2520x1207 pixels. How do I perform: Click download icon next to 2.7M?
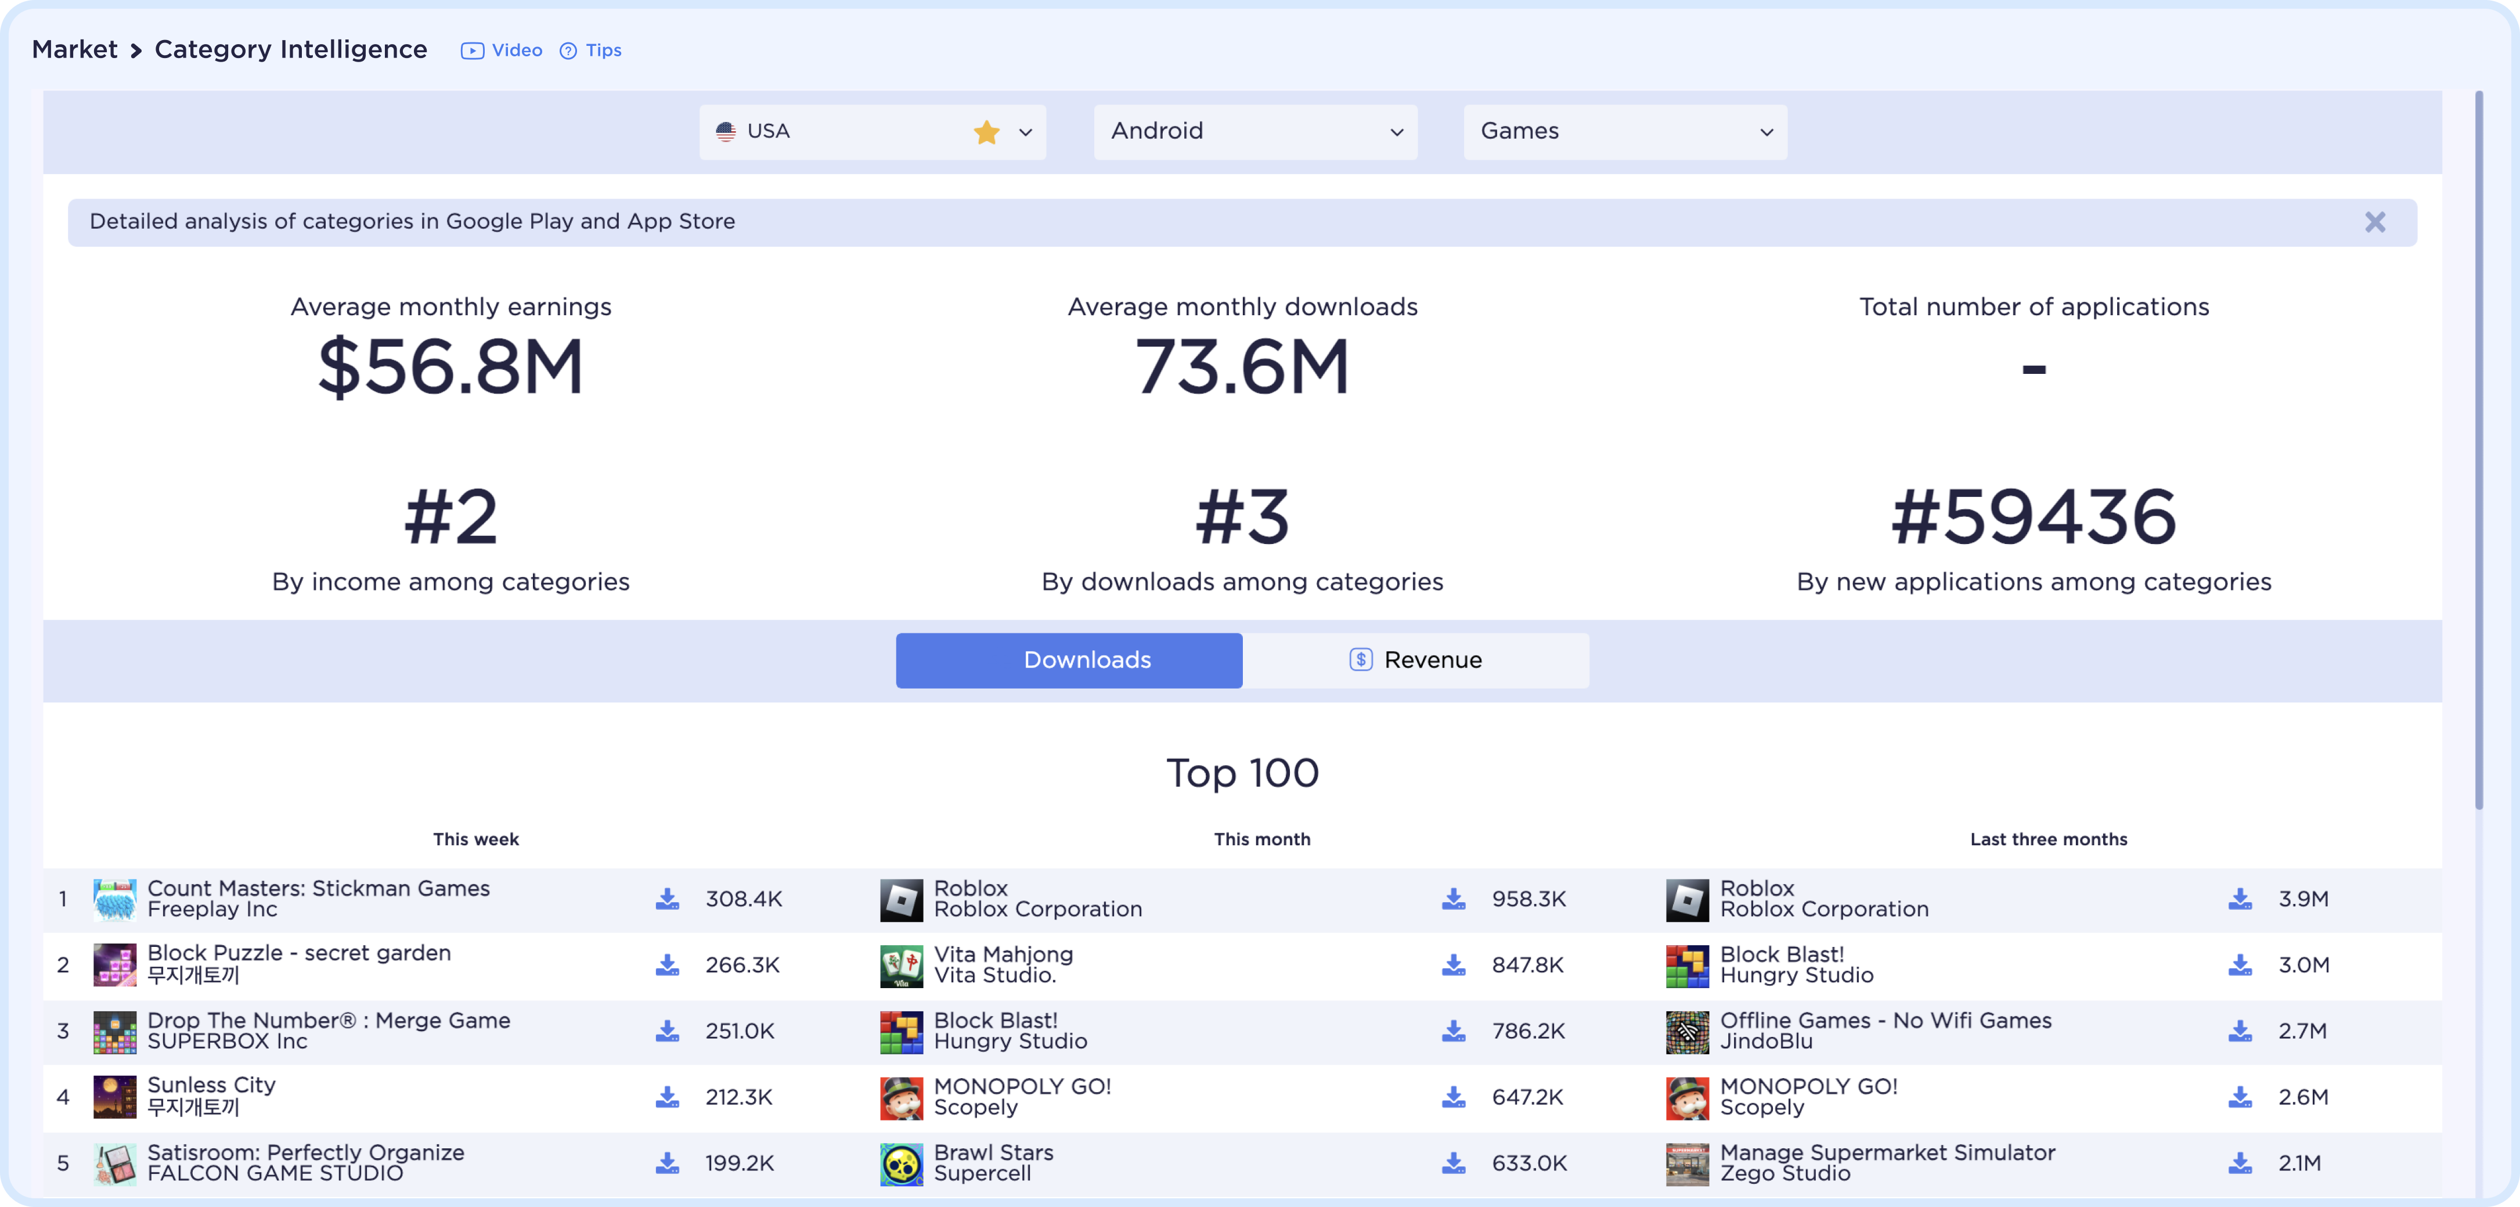(2240, 1030)
